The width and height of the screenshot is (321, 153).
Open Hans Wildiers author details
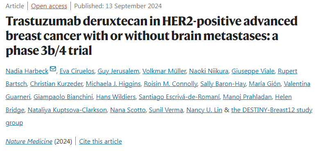pyautogui.click(x=115, y=97)
